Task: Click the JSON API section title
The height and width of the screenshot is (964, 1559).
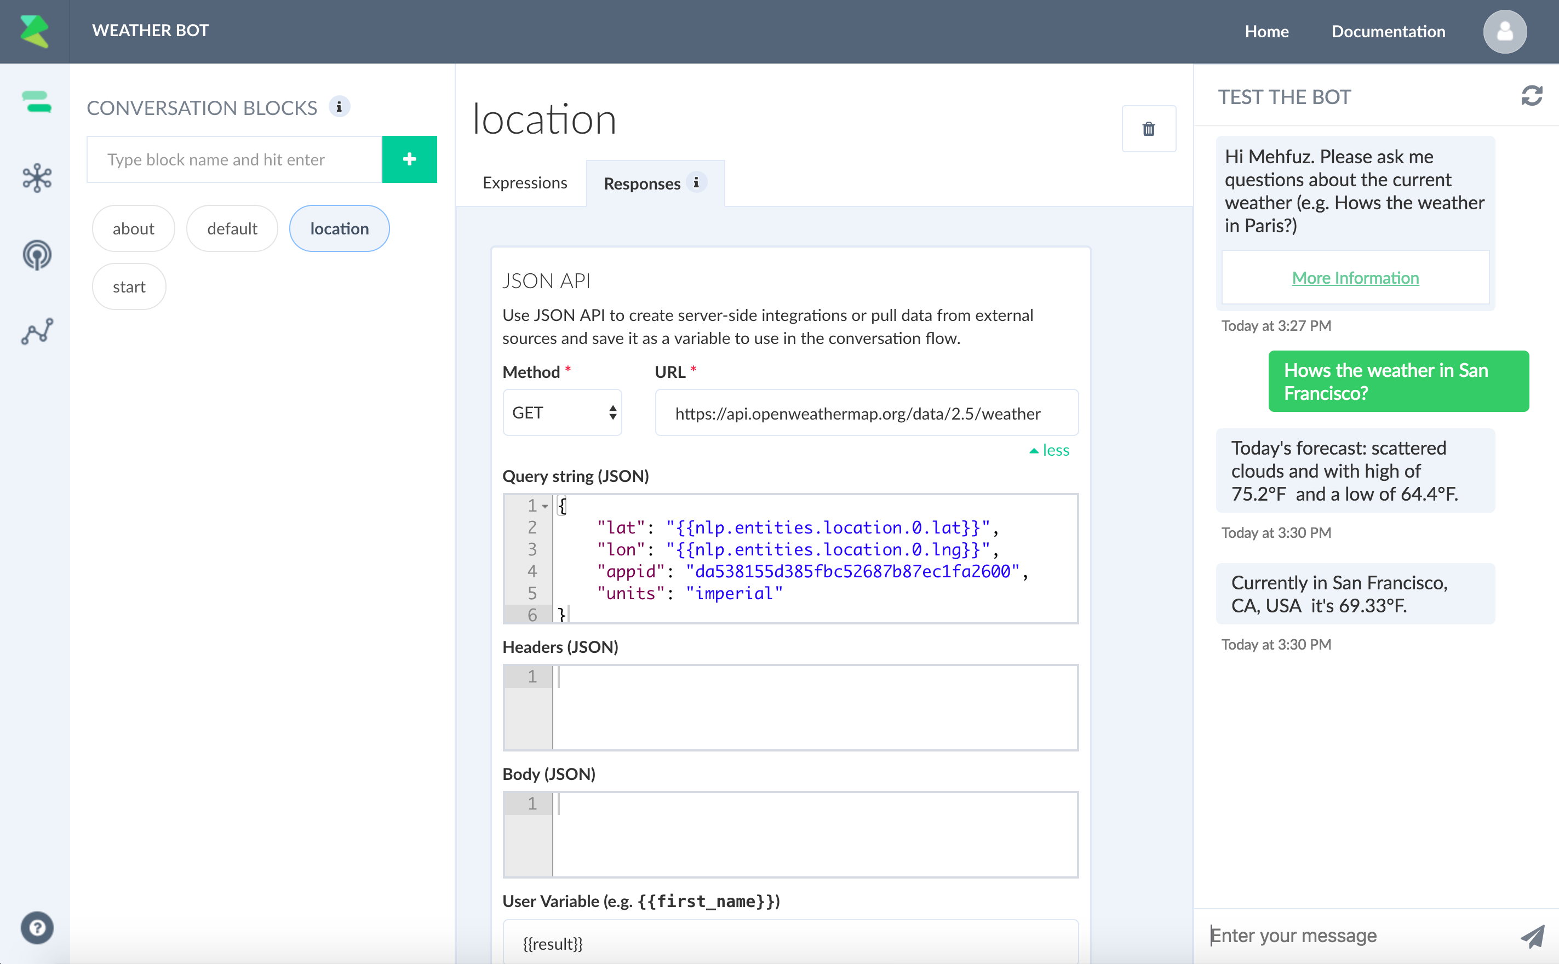Action: tap(547, 281)
